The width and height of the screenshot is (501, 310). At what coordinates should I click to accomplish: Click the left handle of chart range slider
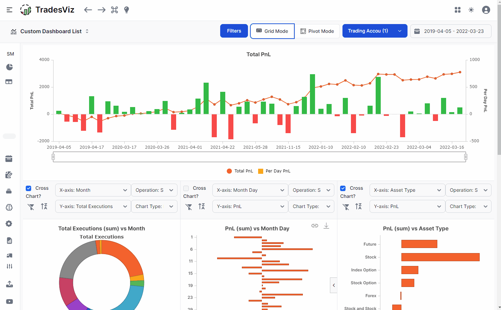(53, 157)
